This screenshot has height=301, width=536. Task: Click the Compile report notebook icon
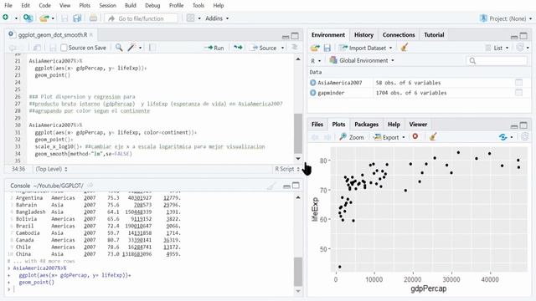pos(152,48)
